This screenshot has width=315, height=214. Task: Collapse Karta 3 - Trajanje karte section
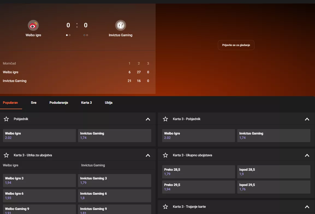click(307, 207)
